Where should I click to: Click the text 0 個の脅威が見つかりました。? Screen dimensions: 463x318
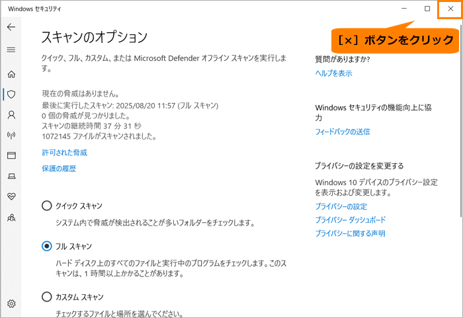[86, 116]
